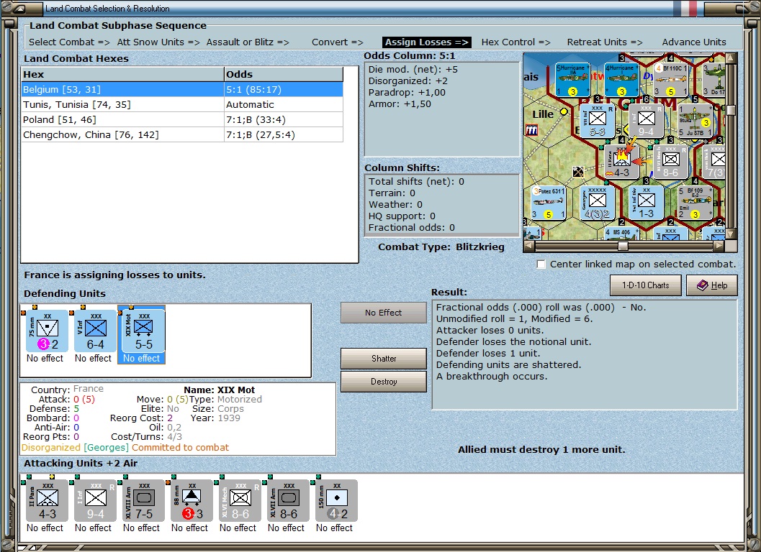Select the V Inf 6-4 defending unit
Viewport: 761px width, 552px height.
(x=95, y=331)
